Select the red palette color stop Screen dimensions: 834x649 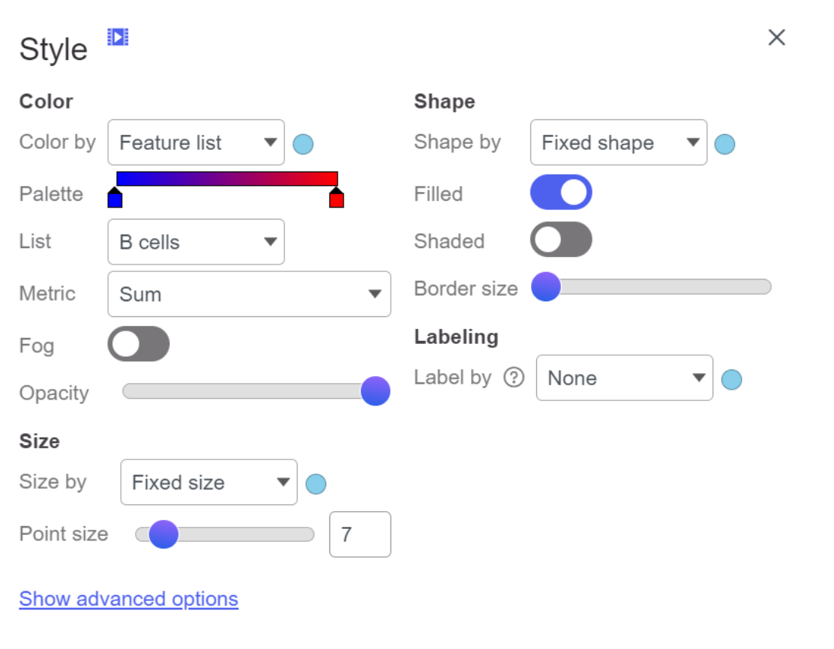pyautogui.click(x=336, y=197)
